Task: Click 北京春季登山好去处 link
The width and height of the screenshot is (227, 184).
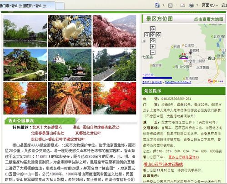Action: (x=47, y=133)
